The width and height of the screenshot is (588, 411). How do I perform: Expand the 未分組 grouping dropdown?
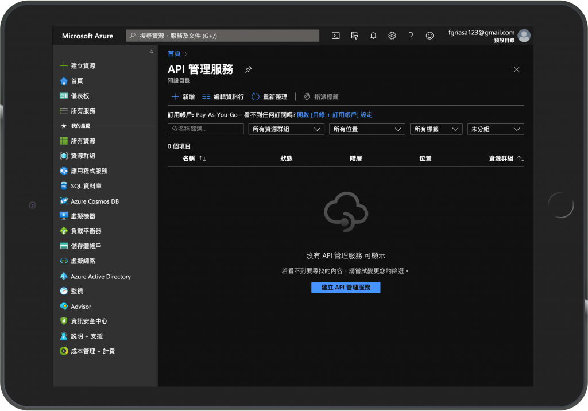pyautogui.click(x=496, y=129)
